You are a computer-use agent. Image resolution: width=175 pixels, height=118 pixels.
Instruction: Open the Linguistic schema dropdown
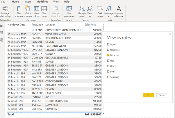click(119, 12)
